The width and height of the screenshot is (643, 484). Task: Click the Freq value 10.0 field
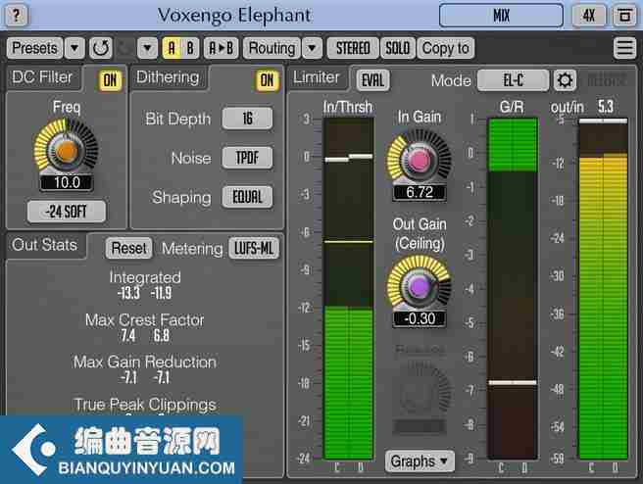[x=67, y=182]
